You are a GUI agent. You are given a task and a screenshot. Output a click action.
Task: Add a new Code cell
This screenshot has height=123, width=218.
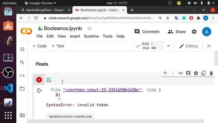40,46
